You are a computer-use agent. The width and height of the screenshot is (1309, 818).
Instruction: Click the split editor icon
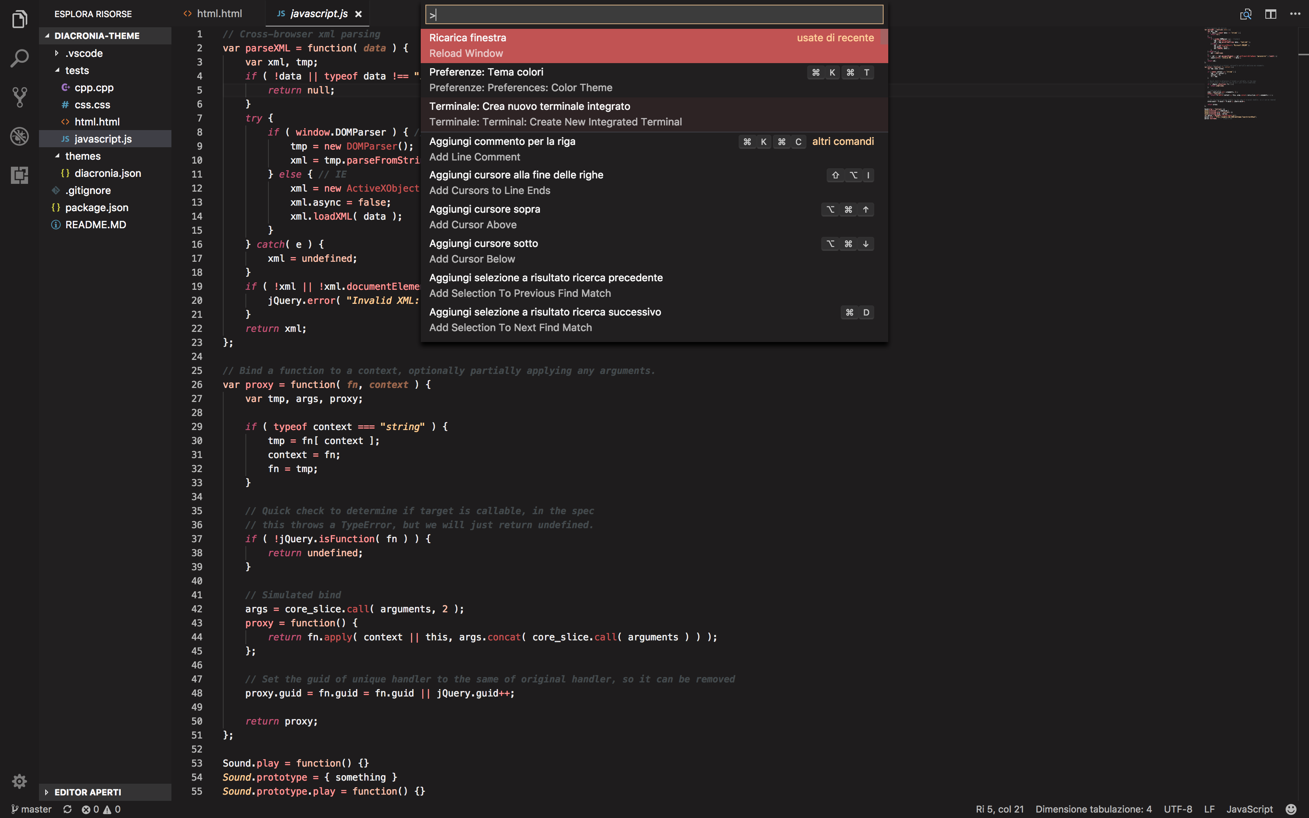point(1270,14)
